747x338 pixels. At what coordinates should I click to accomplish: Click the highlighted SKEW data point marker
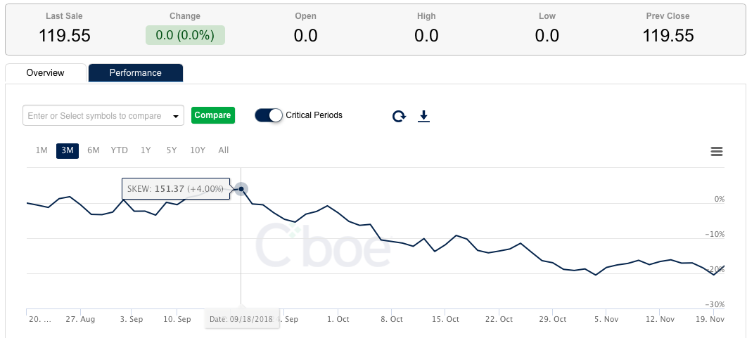pos(241,188)
